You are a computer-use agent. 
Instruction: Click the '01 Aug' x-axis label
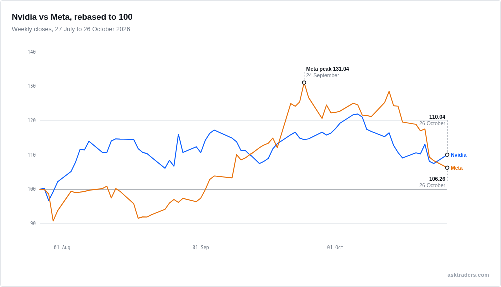(x=62, y=248)
